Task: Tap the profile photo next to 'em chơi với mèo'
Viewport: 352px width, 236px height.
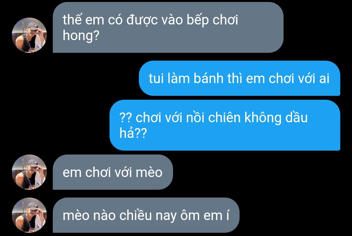Action: coord(29,172)
